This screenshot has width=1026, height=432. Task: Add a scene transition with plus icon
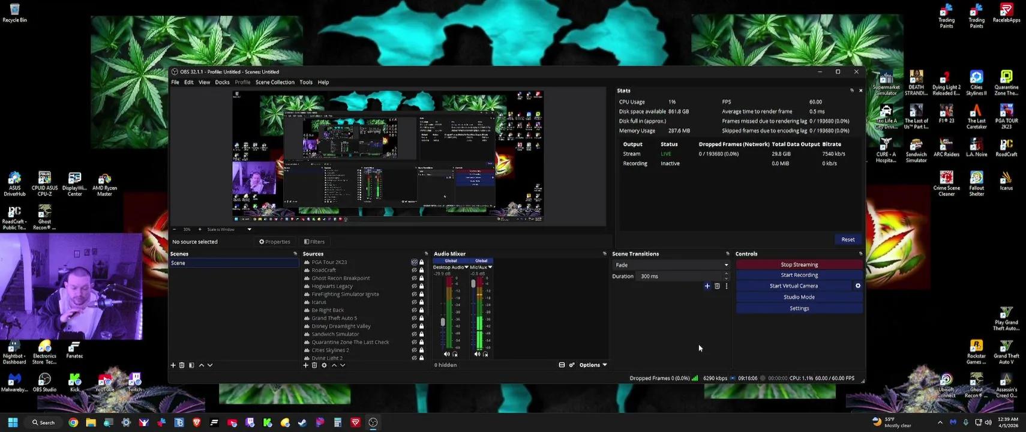coord(707,286)
